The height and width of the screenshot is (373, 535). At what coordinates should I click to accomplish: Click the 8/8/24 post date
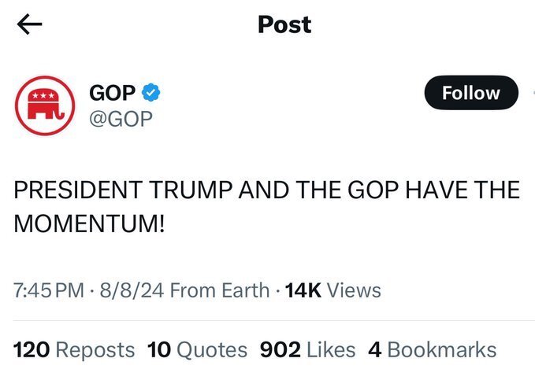point(132,290)
